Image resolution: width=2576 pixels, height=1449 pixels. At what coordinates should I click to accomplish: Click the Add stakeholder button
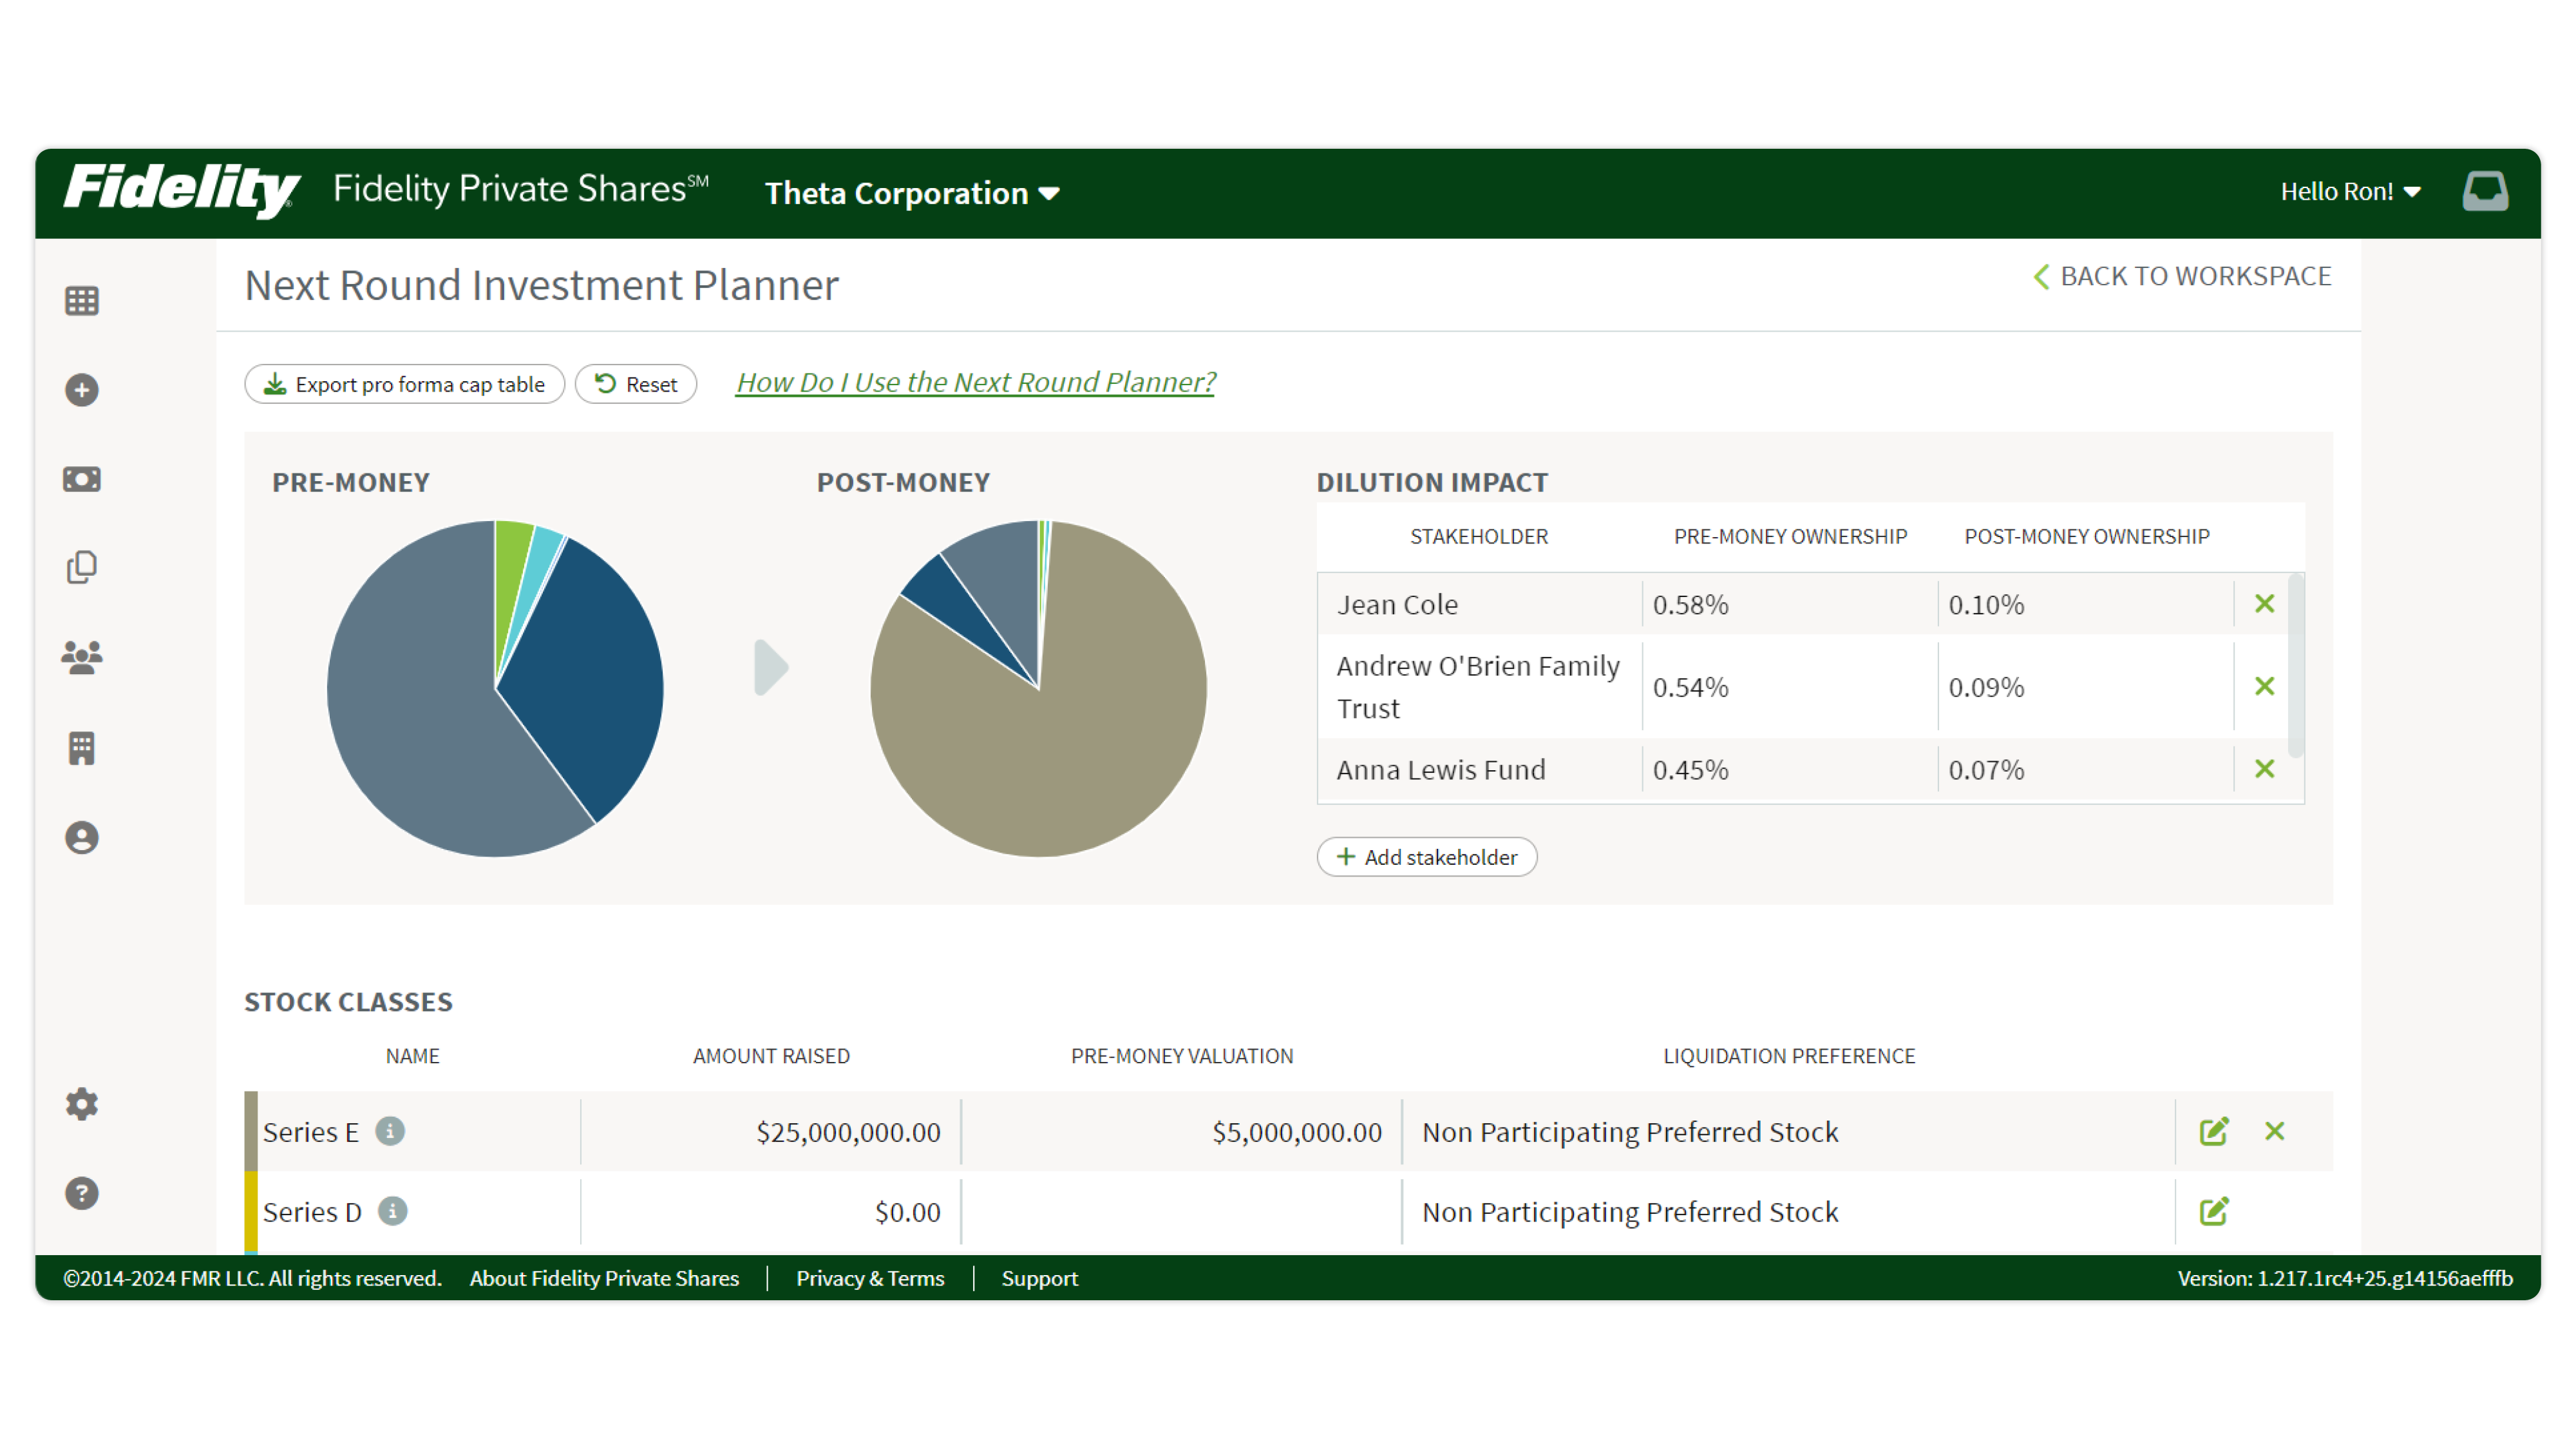pos(1426,857)
